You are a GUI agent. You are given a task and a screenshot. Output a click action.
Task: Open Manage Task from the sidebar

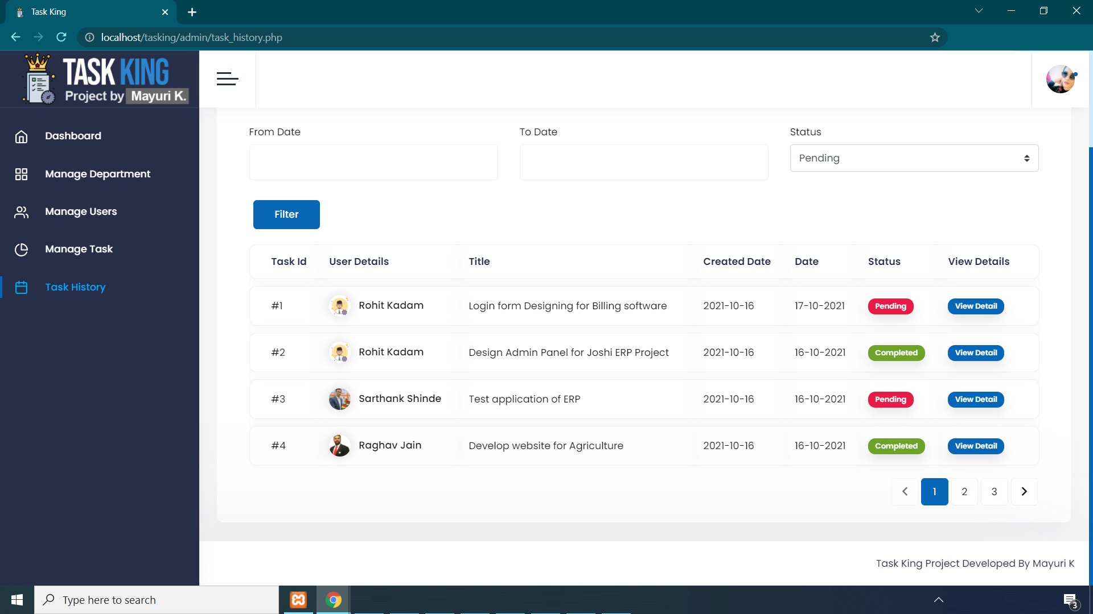click(x=79, y=249)
